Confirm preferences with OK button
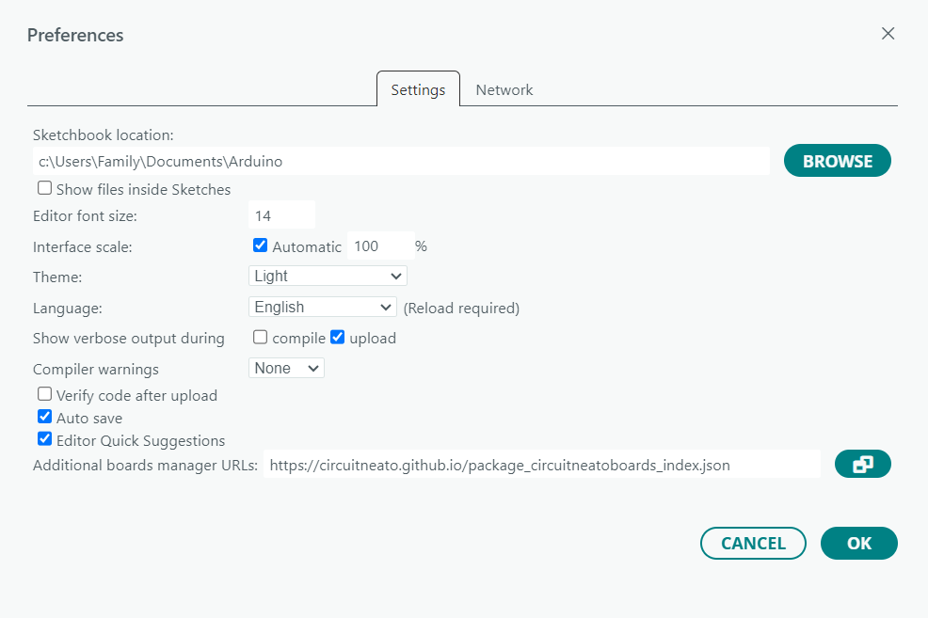The height and width of the screenshot is (618, 928). [858, 543]
